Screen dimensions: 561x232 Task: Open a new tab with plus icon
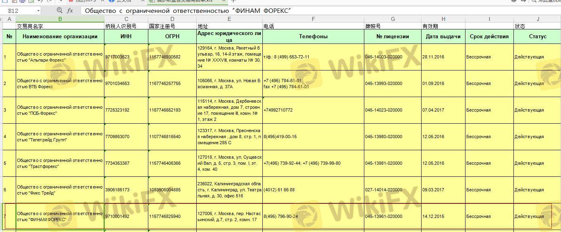(233, 1)
